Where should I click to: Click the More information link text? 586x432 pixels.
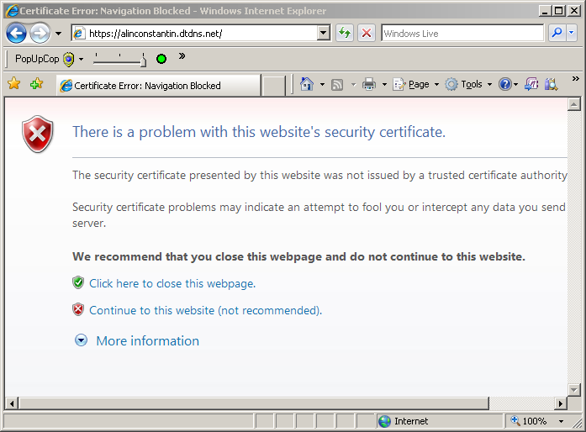148,341
